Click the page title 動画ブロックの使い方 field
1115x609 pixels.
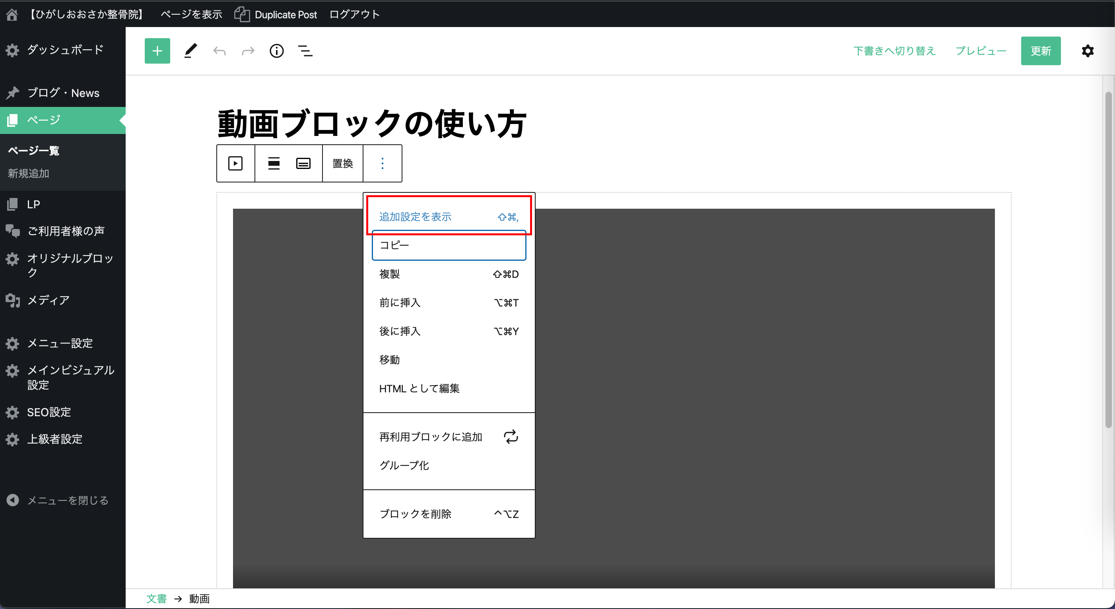click(x=372, y=124)
